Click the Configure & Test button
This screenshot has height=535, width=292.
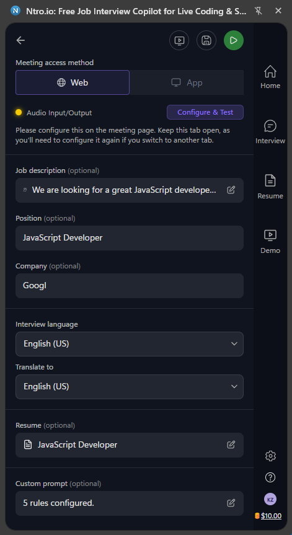205,112
